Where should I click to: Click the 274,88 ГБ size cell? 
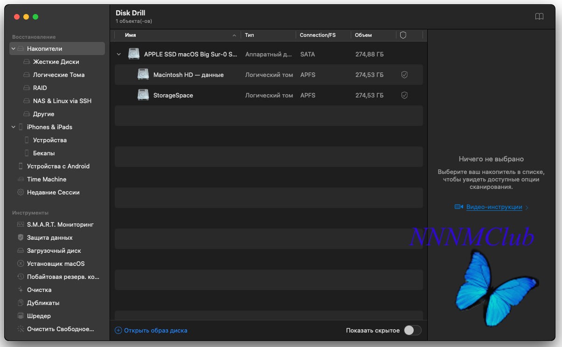369,54
